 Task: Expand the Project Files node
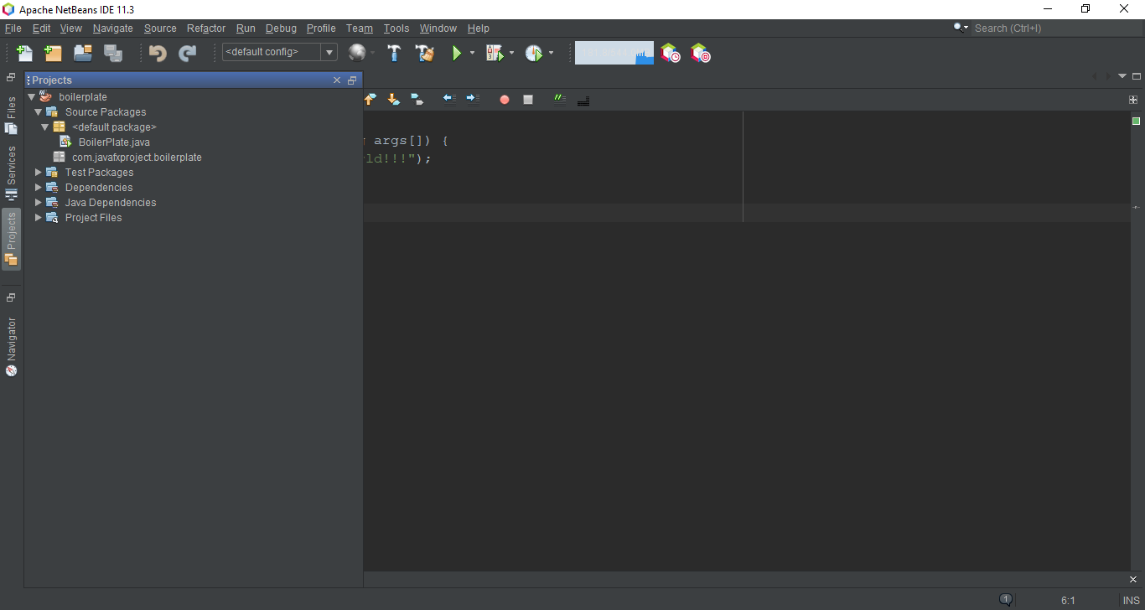38,217
